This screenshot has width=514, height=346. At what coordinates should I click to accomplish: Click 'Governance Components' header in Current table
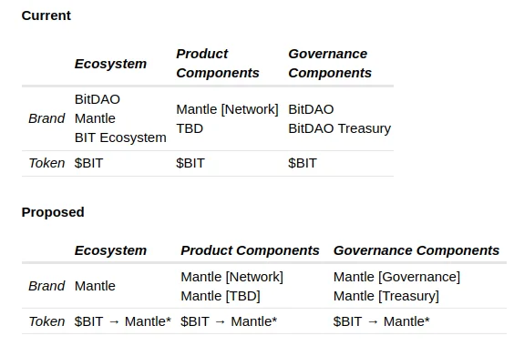tap(330, 63)
